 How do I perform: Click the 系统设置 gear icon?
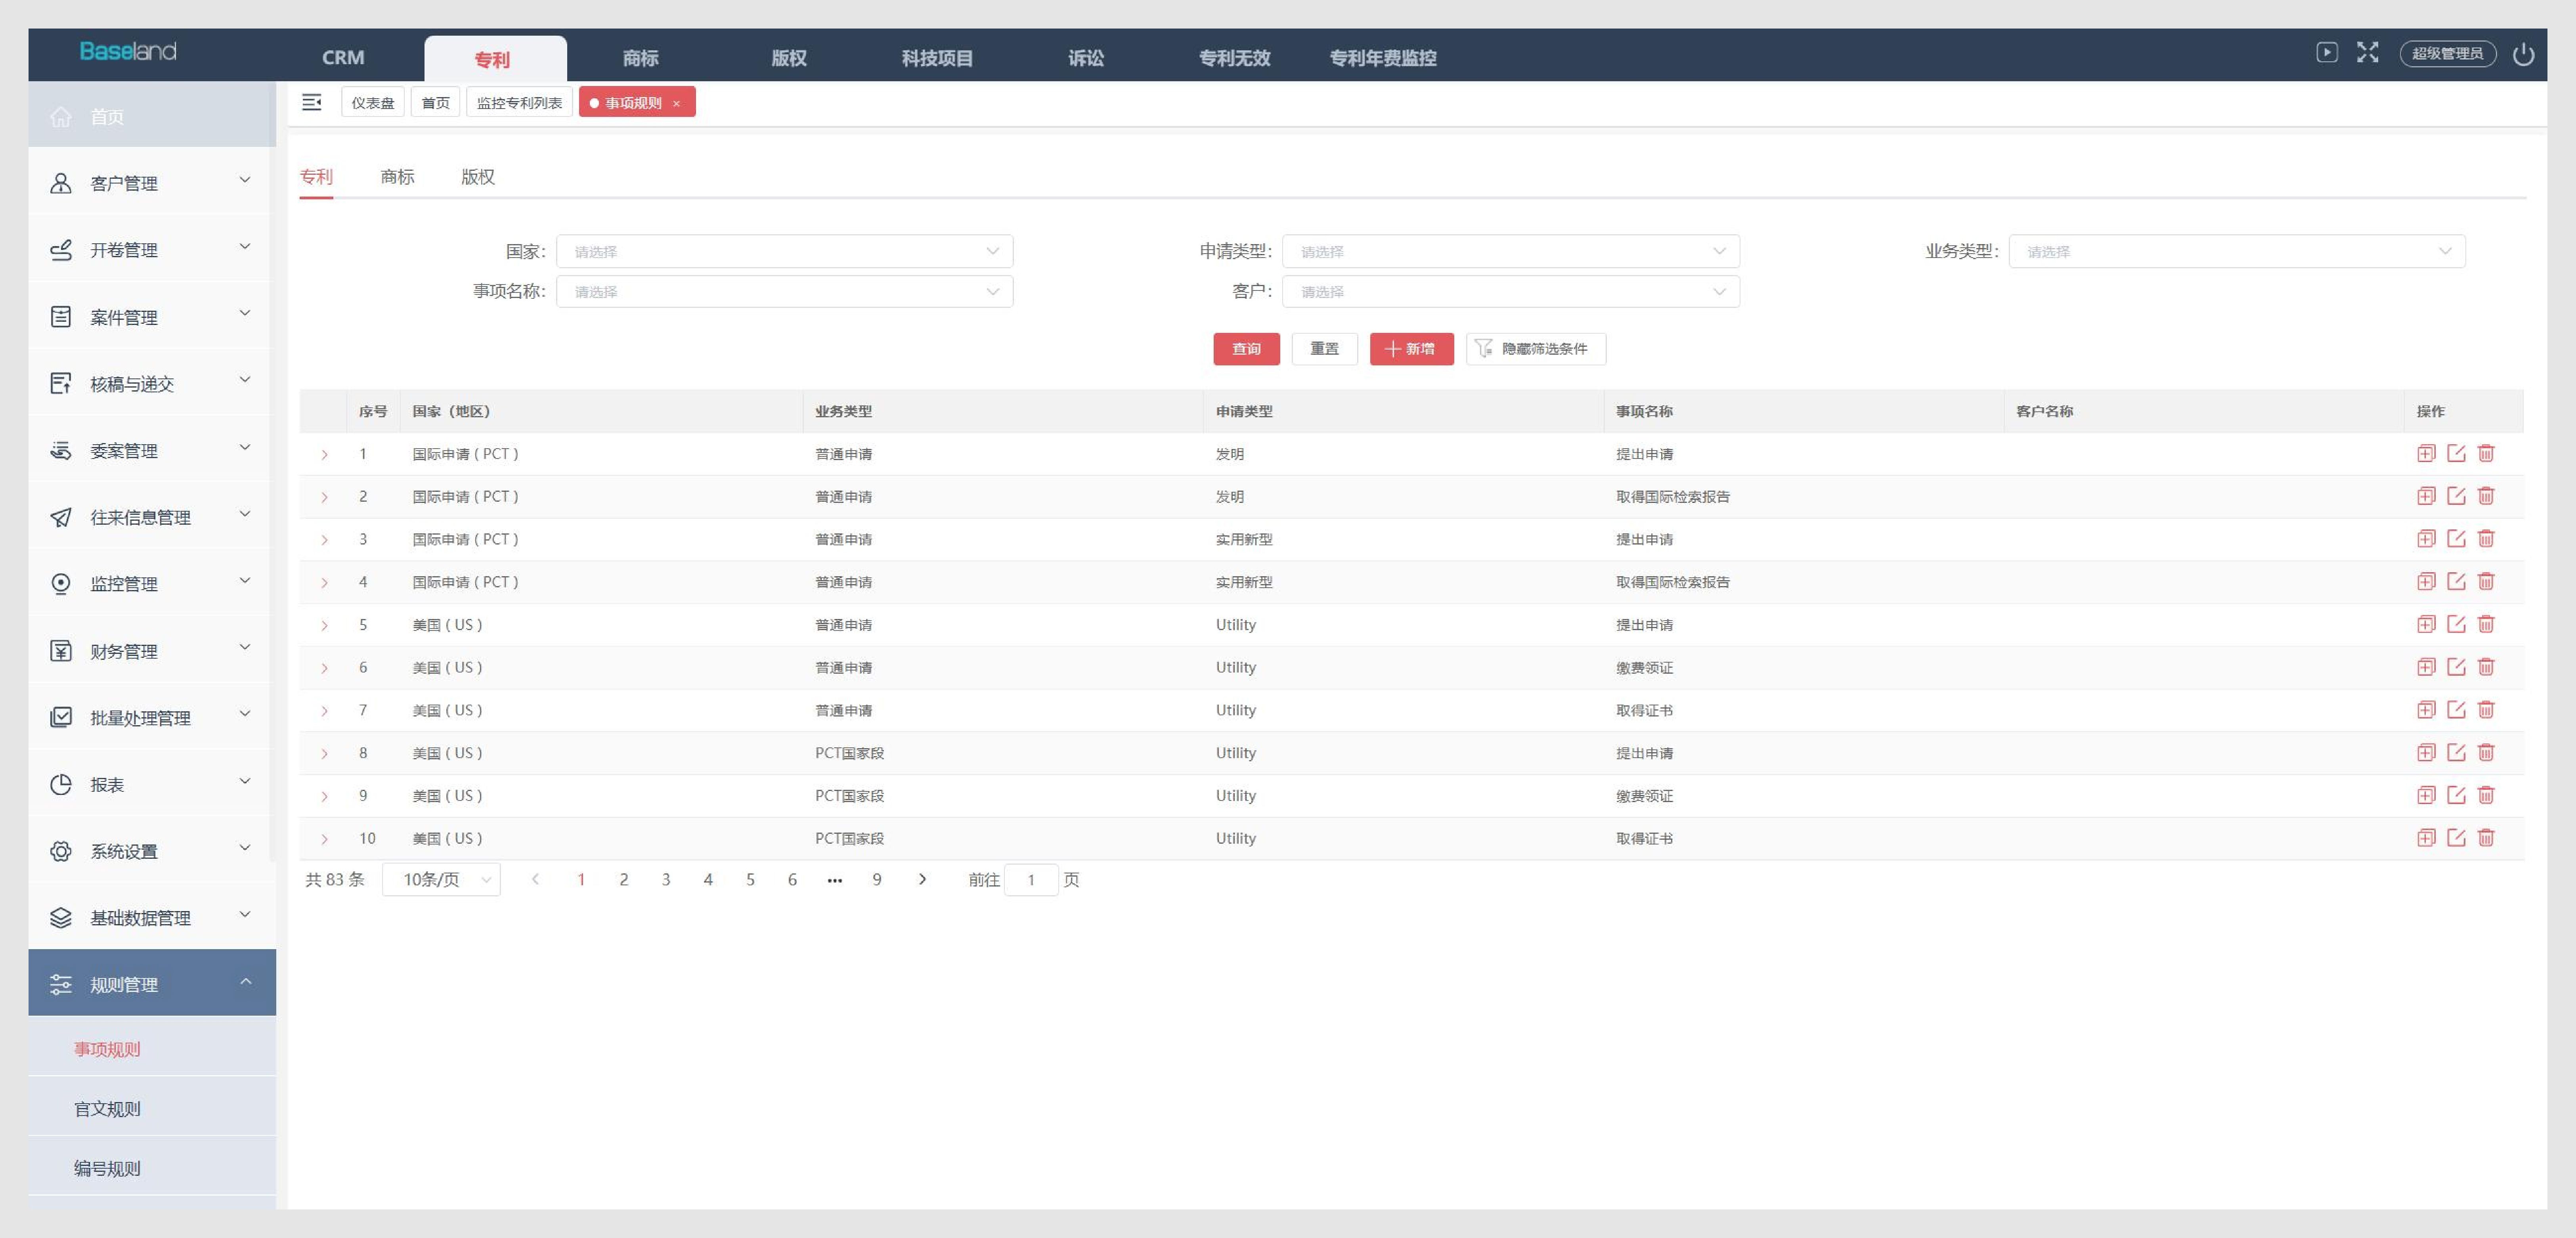(x=61, y=851)
